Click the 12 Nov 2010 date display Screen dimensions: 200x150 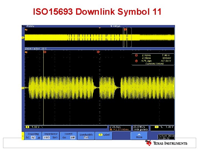tap(166, 136)
